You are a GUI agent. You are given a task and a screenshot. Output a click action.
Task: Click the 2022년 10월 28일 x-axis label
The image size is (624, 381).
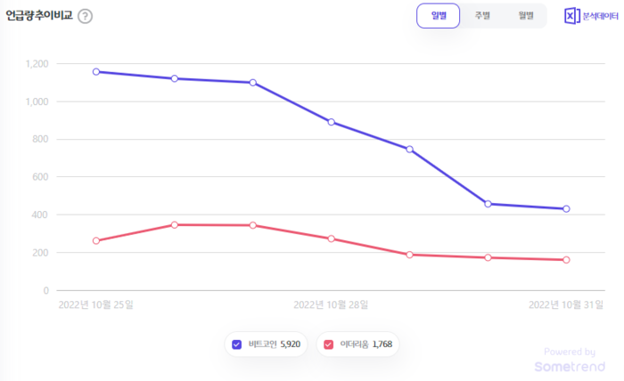331,304
